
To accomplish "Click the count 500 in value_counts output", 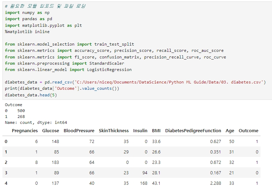I will pyautogui.click(x=21, y=111).
